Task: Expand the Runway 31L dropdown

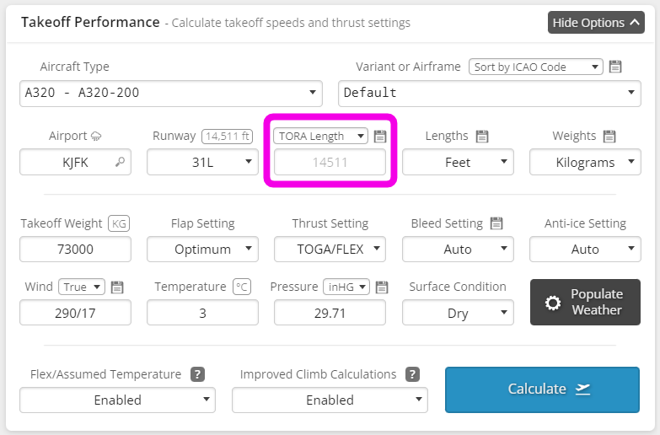Action: coord(202,162)
